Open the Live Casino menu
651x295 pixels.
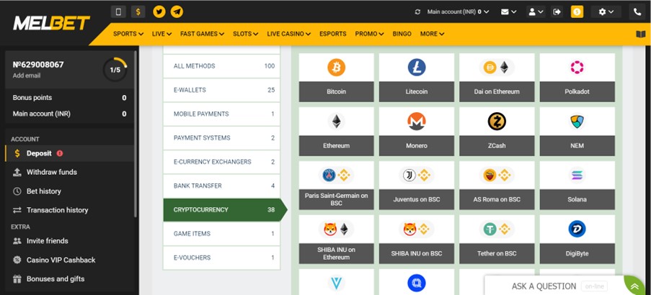point(288,34)
